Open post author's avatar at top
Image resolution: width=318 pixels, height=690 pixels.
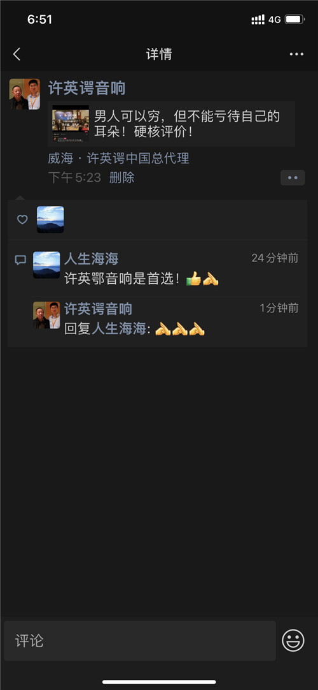click(x=25, y=94)
